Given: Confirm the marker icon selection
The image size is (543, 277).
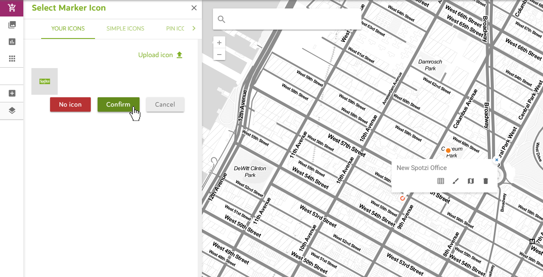Looking at the screenshot, I should (118, 104).
